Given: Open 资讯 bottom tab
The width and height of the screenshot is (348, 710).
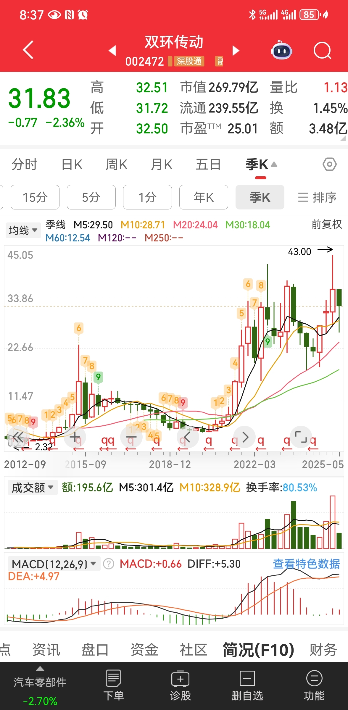Looking at the screenshot, I should click(46, 650).
